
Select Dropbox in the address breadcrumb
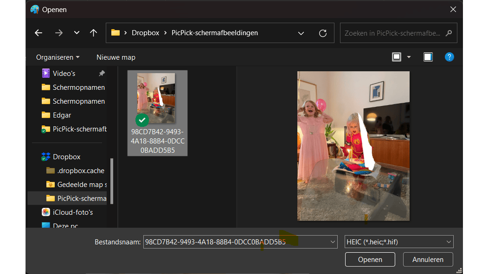tap(145, 33)
